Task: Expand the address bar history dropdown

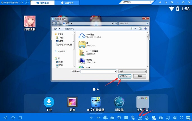Action: [x=112, y=23]
